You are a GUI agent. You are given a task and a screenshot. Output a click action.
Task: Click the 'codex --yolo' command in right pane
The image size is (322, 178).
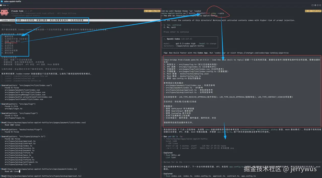tap(217, 13)
